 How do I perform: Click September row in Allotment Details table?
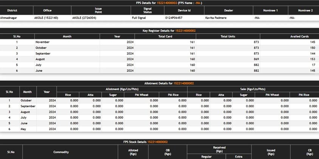pos(159,106)
